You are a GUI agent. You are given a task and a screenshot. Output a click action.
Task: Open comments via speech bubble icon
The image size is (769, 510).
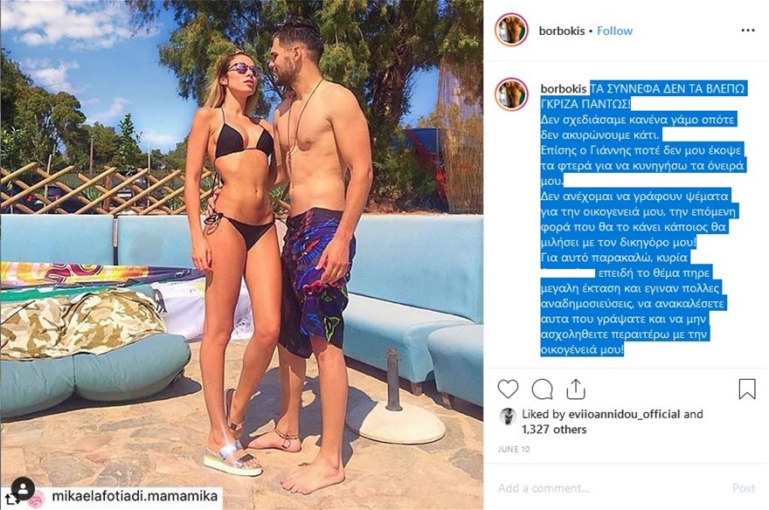542,389
